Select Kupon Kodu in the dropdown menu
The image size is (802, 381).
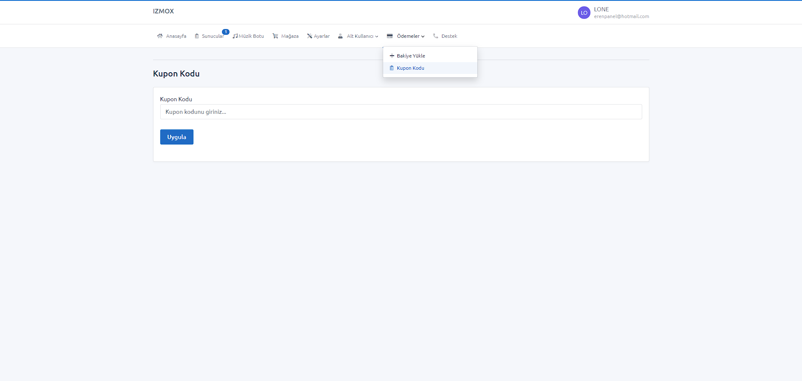tap(410, 68)
